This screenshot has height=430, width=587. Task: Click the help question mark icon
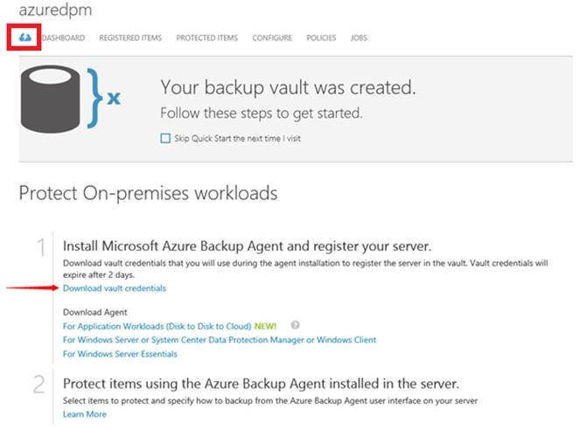(295, 325)
